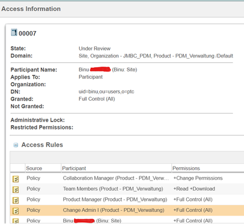Click 'Policy' source in Change Admin I row

click(x=34, y=210)
